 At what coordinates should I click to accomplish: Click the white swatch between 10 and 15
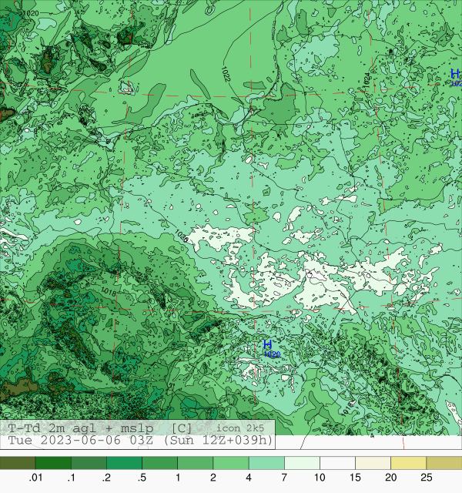coord(337,463)
